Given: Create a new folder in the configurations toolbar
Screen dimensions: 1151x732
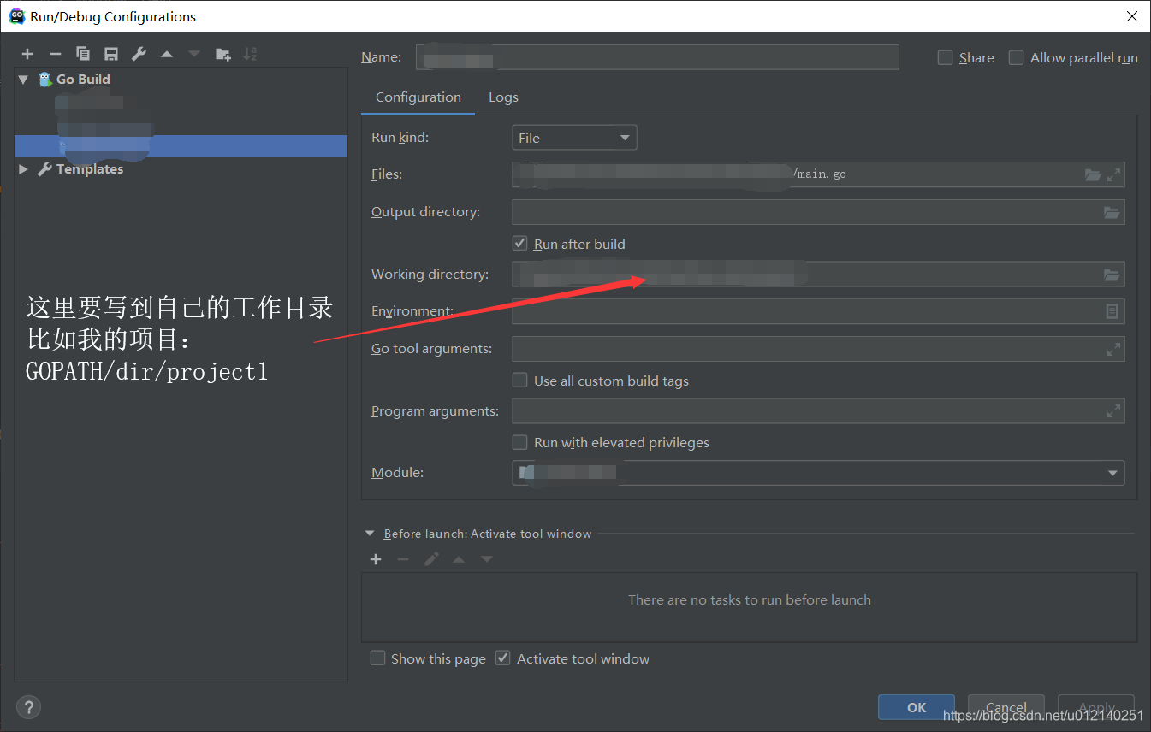Looking at the screenshot, I should (222, 54).
